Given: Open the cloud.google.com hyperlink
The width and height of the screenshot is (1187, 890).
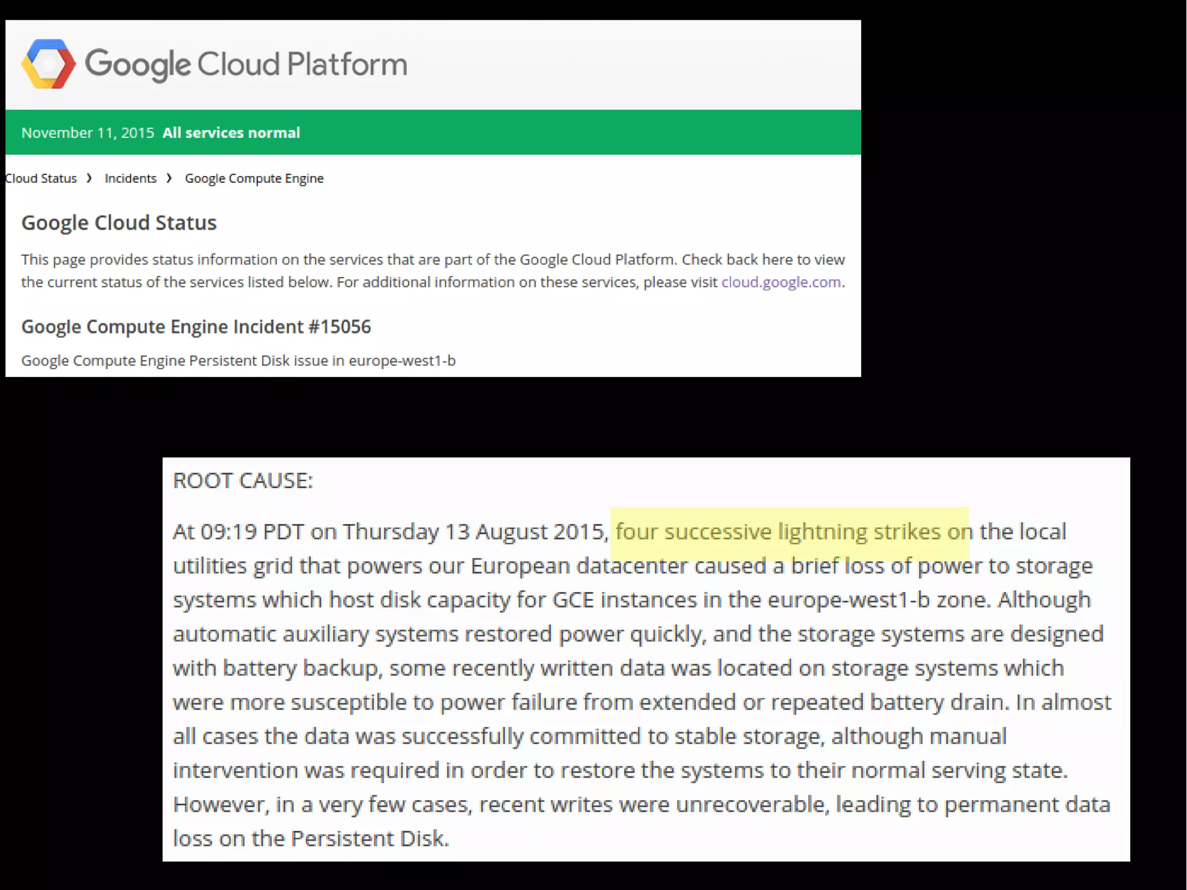Looking at the screenshot, I should tap(781, 282).
